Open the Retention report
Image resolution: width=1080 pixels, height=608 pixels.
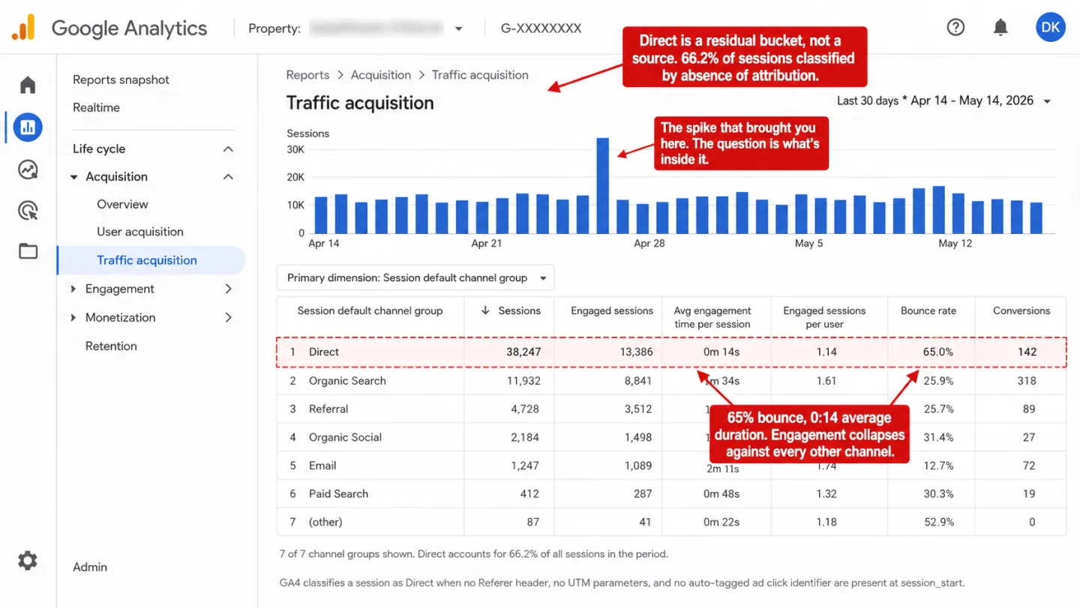111,346
